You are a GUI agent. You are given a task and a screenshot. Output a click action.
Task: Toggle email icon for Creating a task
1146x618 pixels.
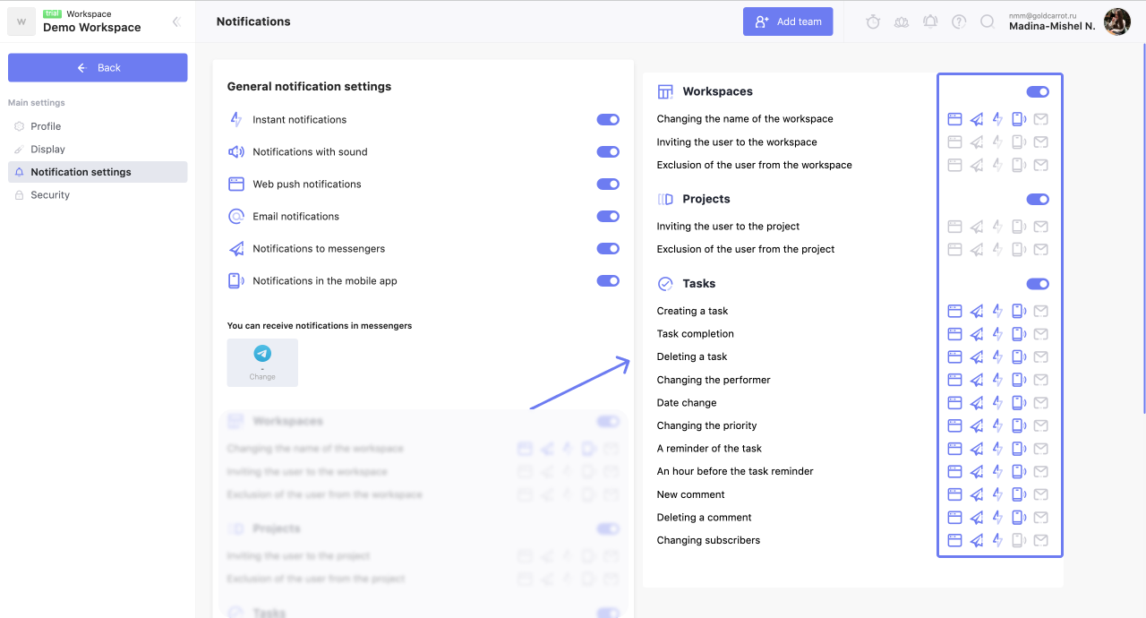click(x=1040, y=311)
